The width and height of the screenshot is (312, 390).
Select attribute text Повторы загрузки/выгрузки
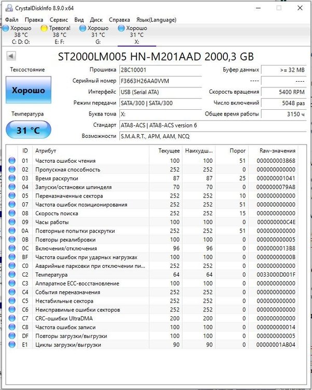(71, 336)
